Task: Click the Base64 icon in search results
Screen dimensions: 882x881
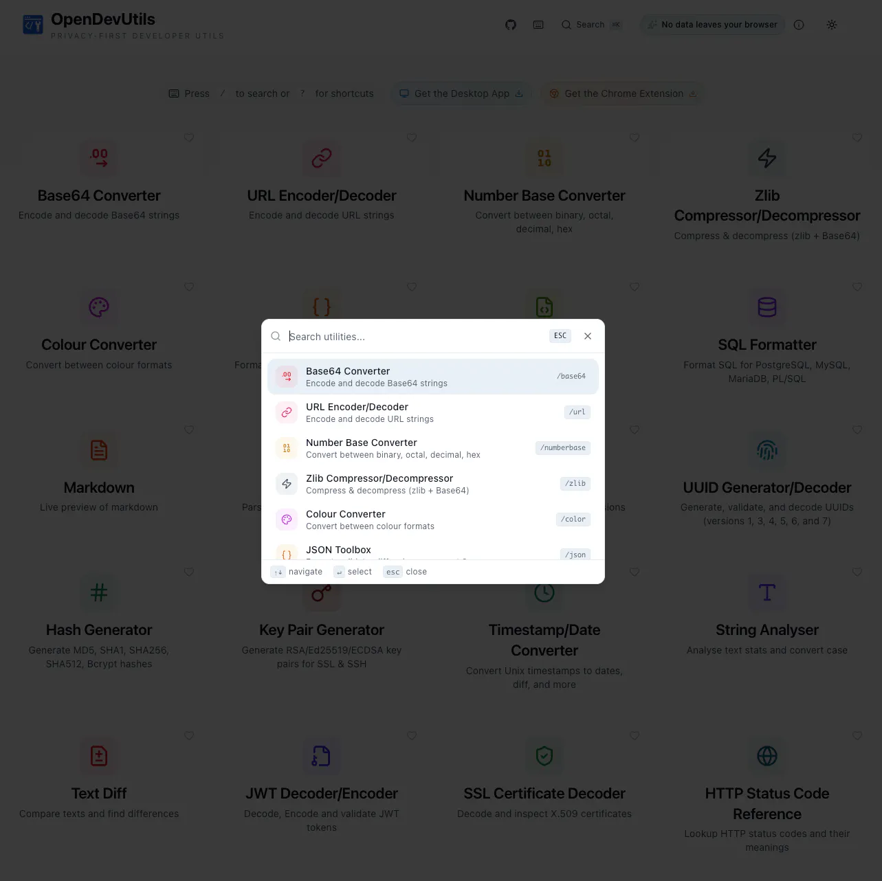Action: click(x=287, y=377)
